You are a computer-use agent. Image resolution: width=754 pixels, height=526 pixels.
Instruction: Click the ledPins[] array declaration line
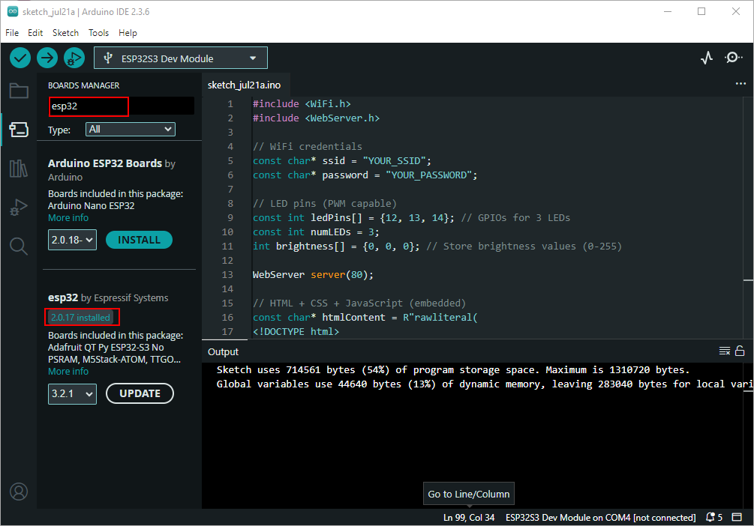coord(411,217)
